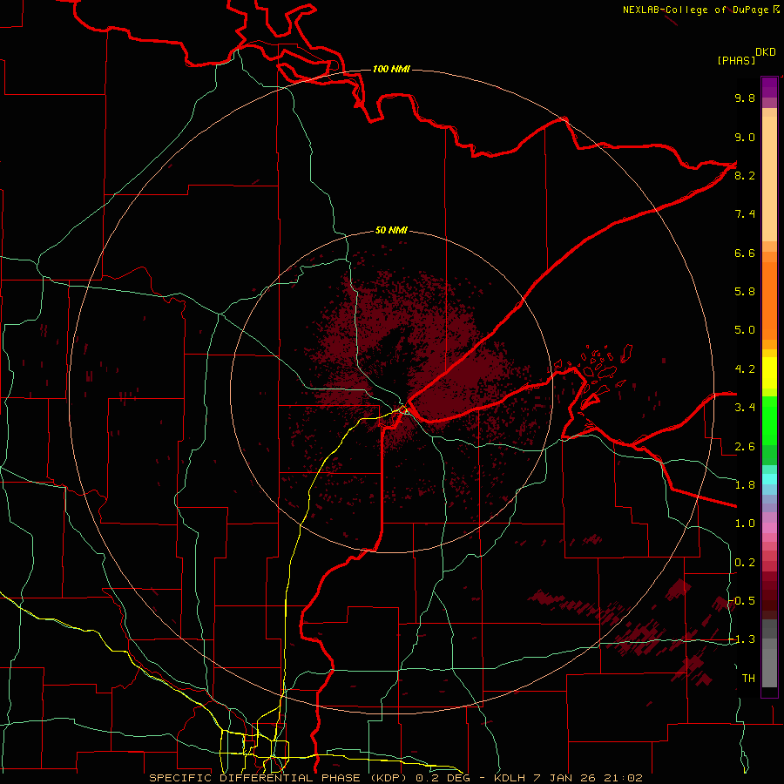This screenshot has width=784, height=784.
Task: Click the [PHAS] legend unit label
Action: (736, 60)
